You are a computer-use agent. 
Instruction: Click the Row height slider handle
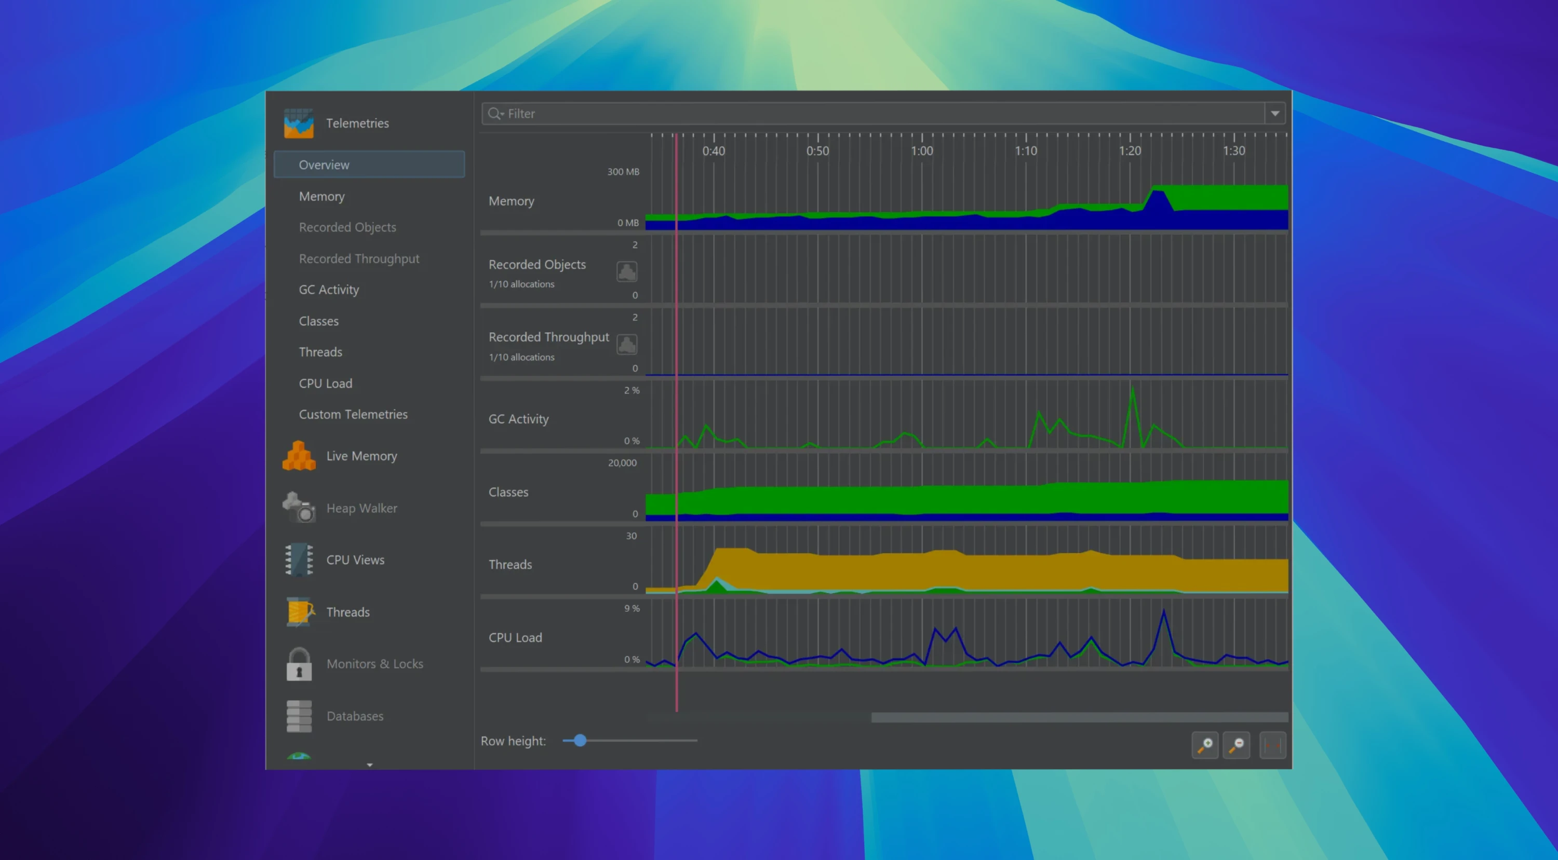580,740
